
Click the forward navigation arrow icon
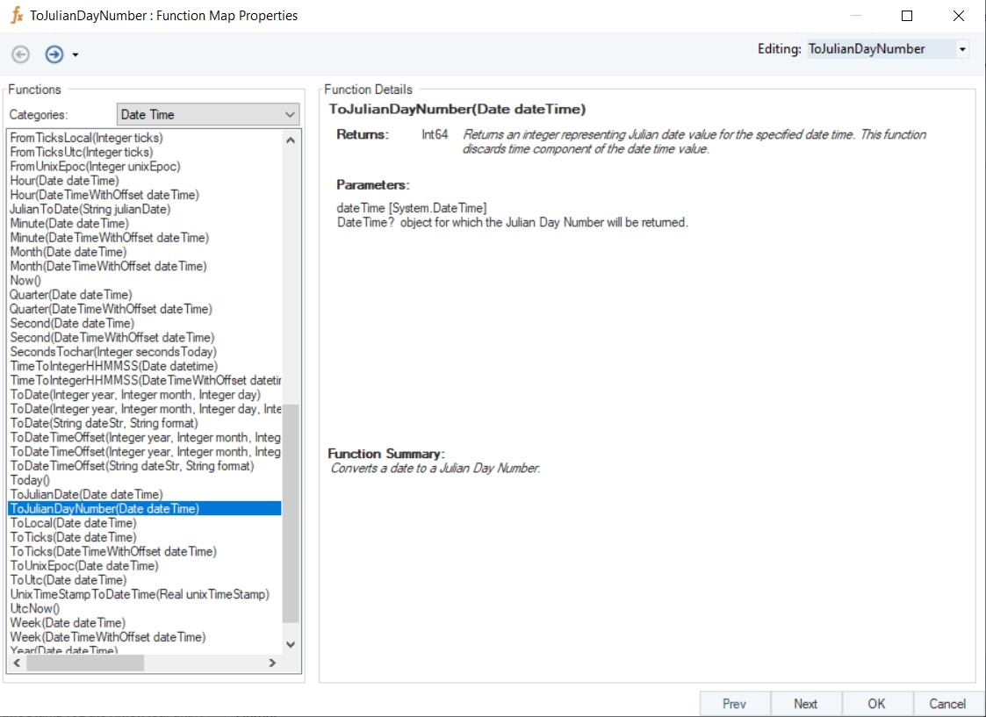tap(54, 54)
